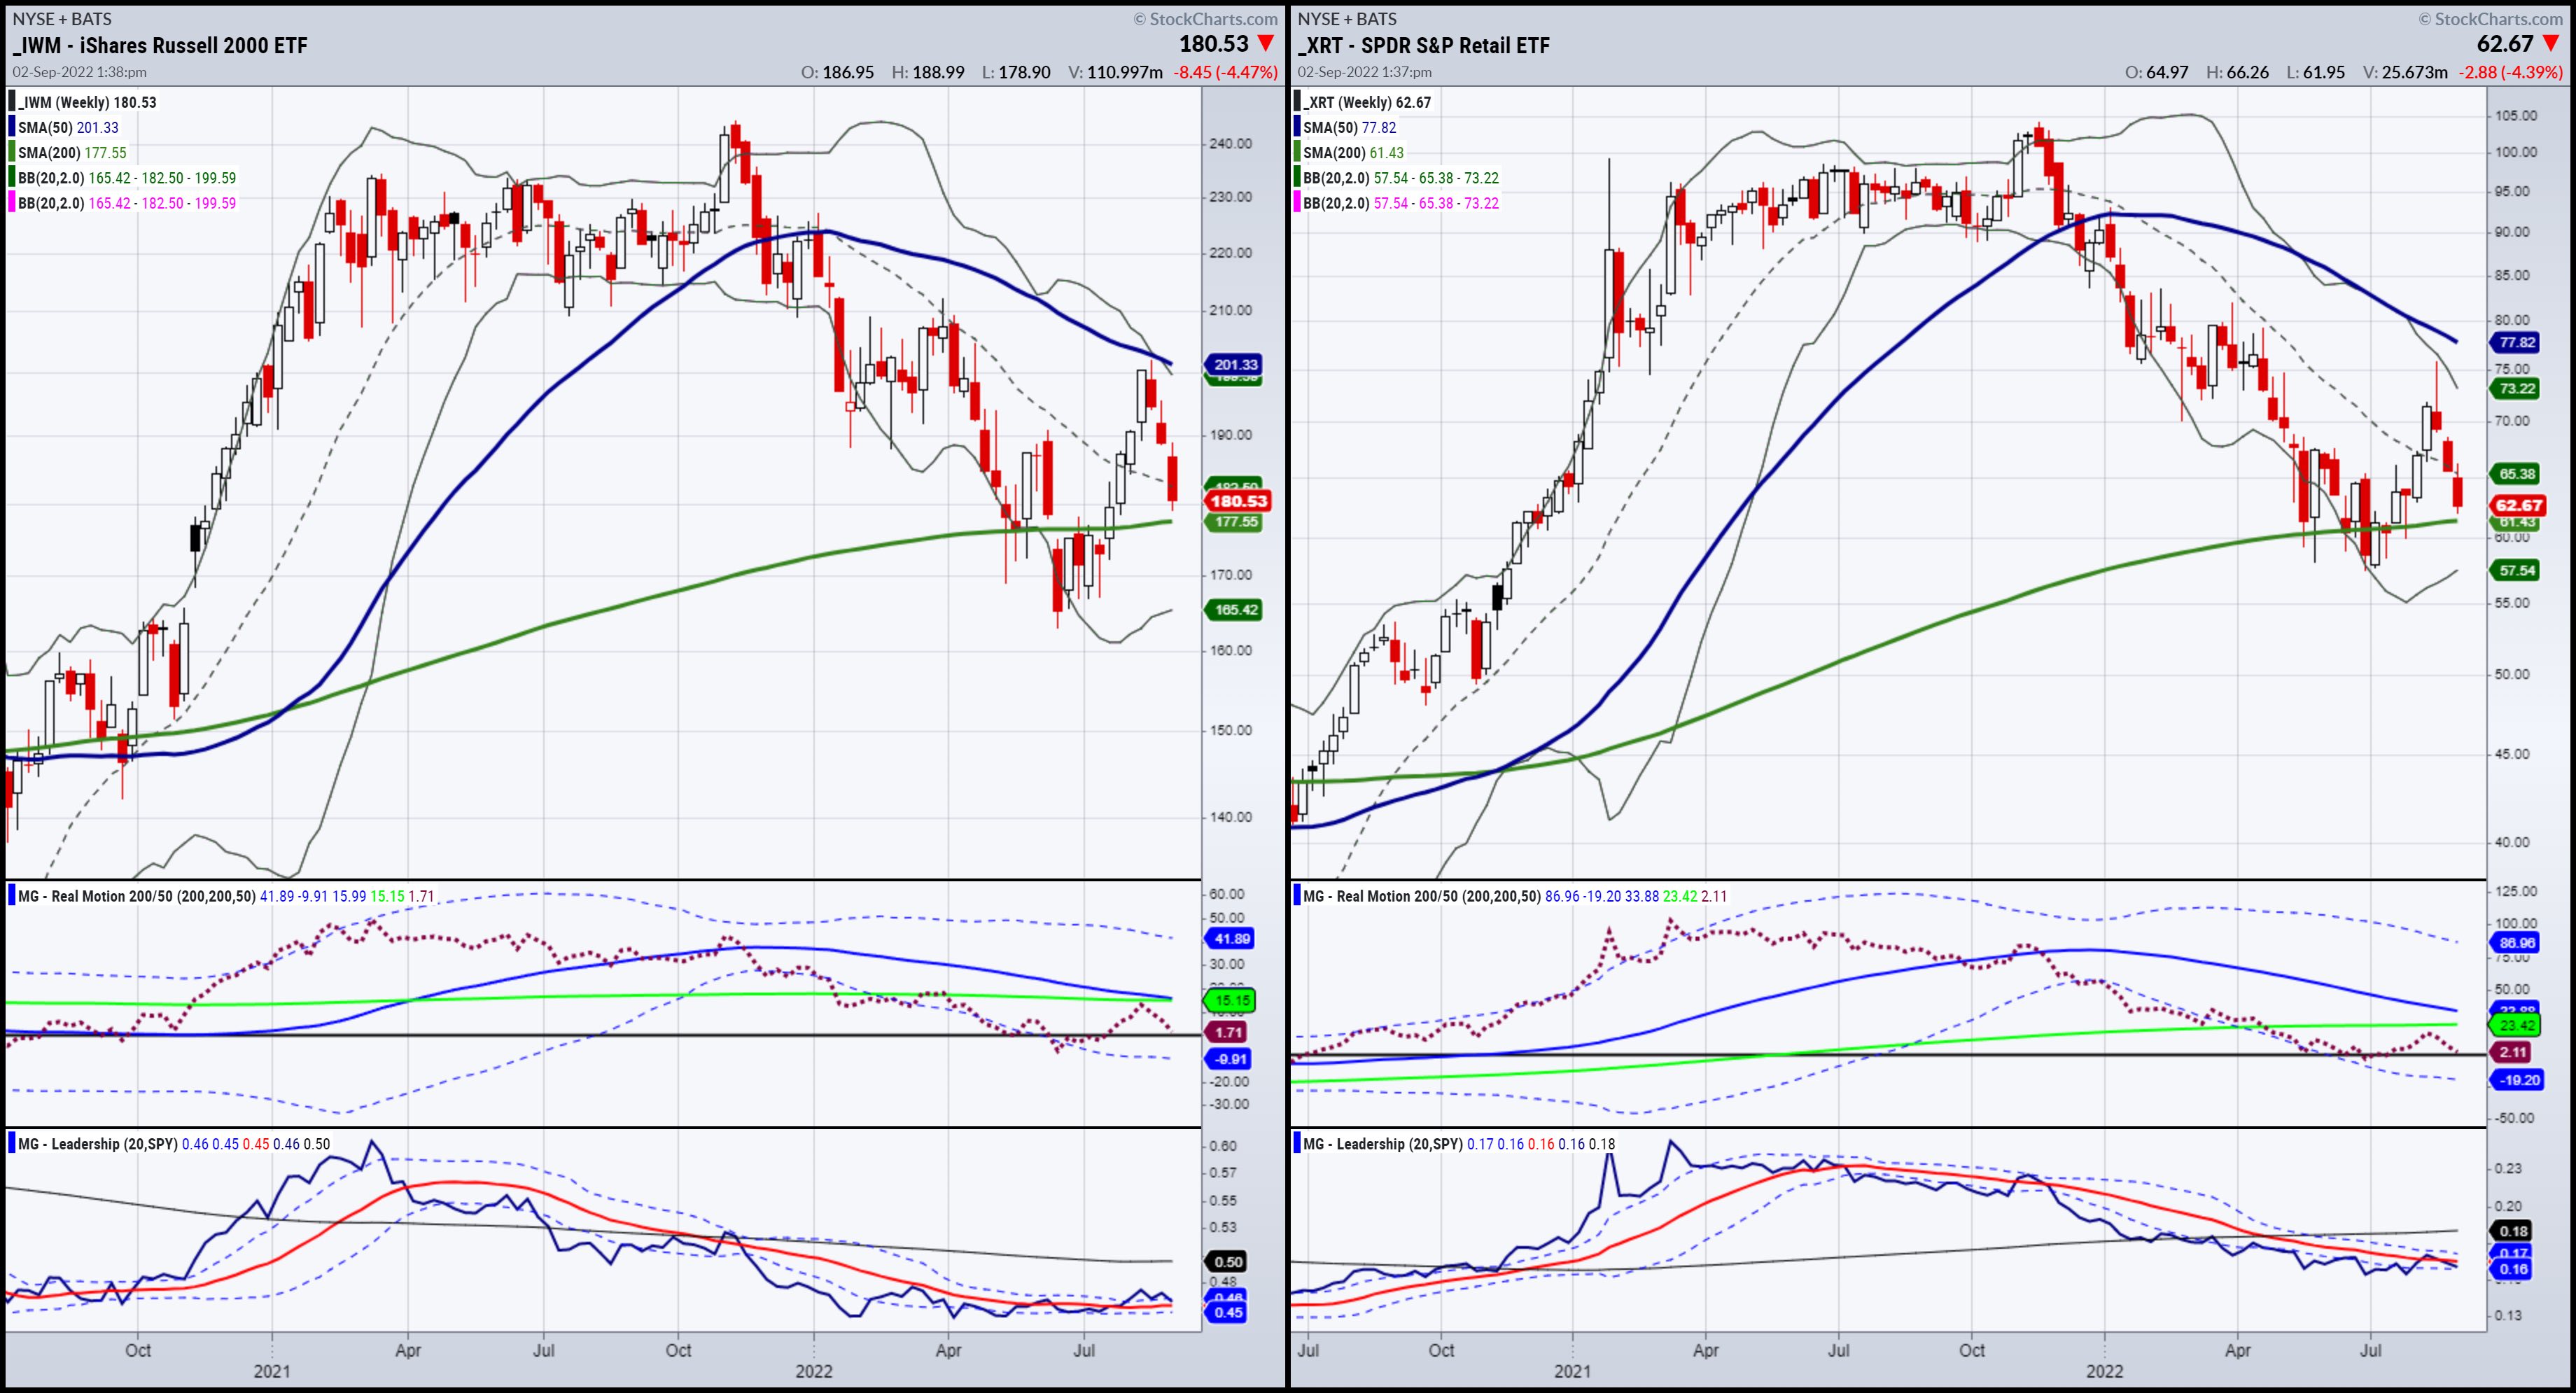2576x1393 pixels.
Task: Click the MG - Leadership (20,SPY) label on XRT
Action: coord(1383,1143)
